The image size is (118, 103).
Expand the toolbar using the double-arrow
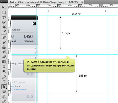(2, 1)
